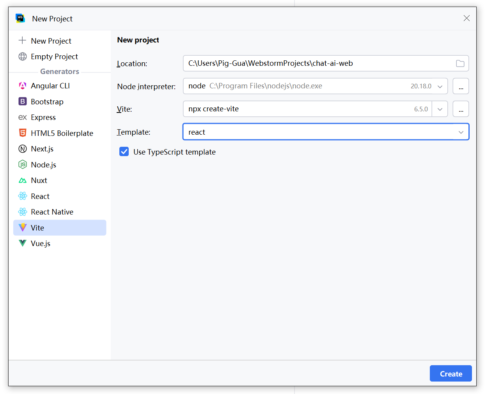Choose the HTML5 Boilerplate generator

(60, 133)
